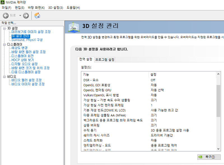Image resolution: width=224 pixels, height=165 pixels.
Task: Click the 3D settings management header icon
Action: [73, 27]
